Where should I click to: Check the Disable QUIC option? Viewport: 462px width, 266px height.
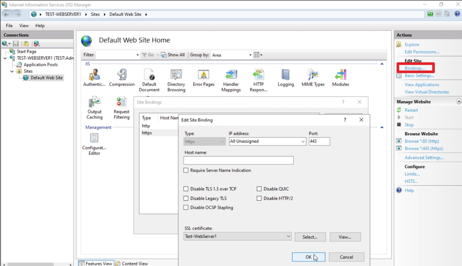click(x=259, y=189)
